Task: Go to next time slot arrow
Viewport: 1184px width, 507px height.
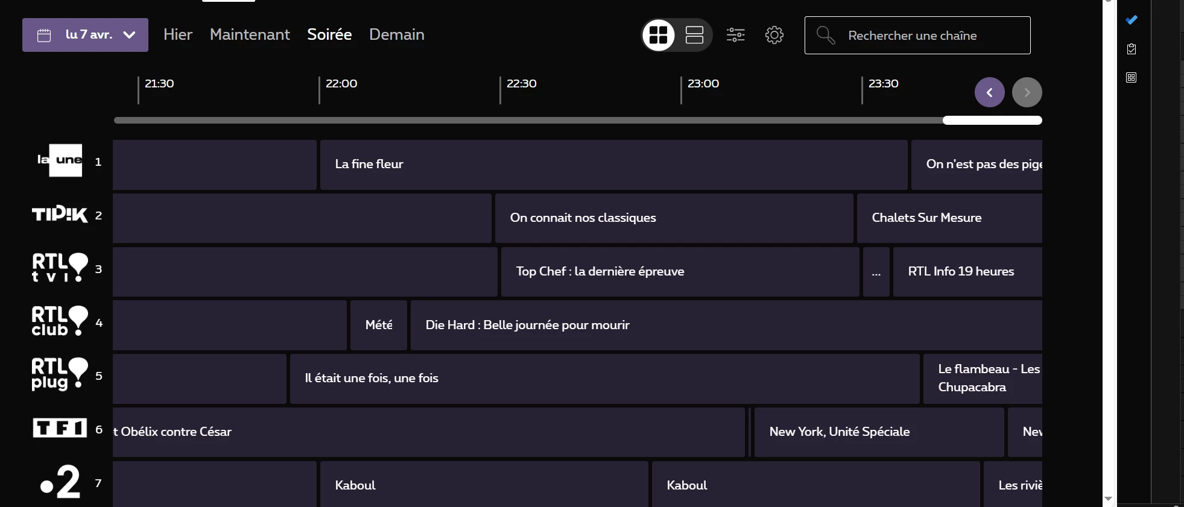Action: coord(1027,92)
